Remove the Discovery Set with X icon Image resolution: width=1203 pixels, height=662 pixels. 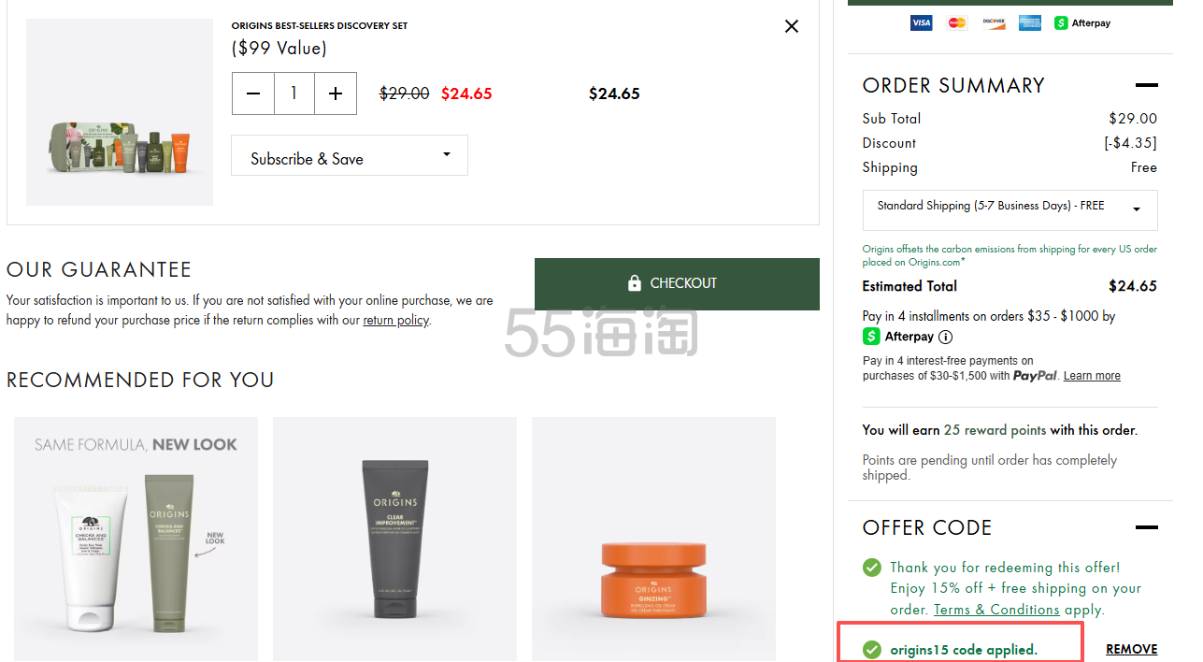pos(791,26)
